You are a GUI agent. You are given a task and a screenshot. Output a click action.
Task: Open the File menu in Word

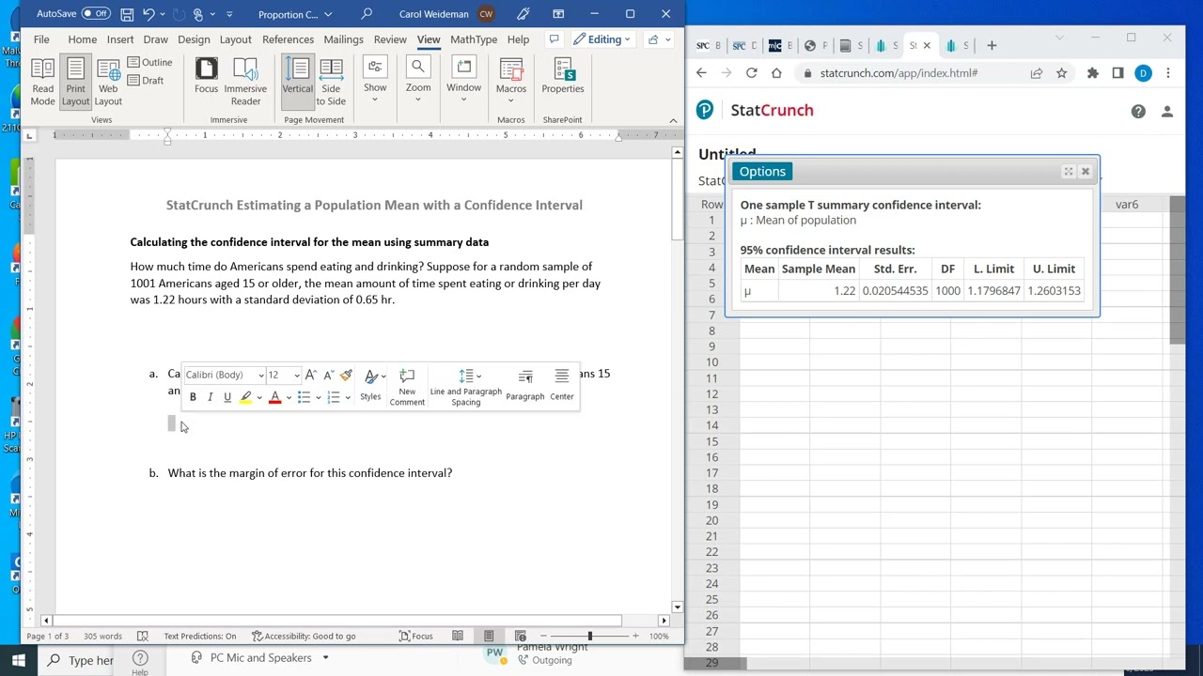pos(41,39)
